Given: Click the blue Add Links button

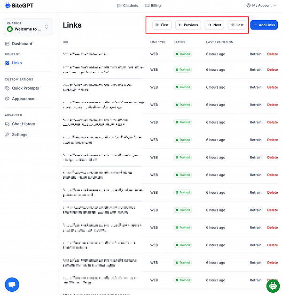Looking at the screenshot, I should [264, 25].
